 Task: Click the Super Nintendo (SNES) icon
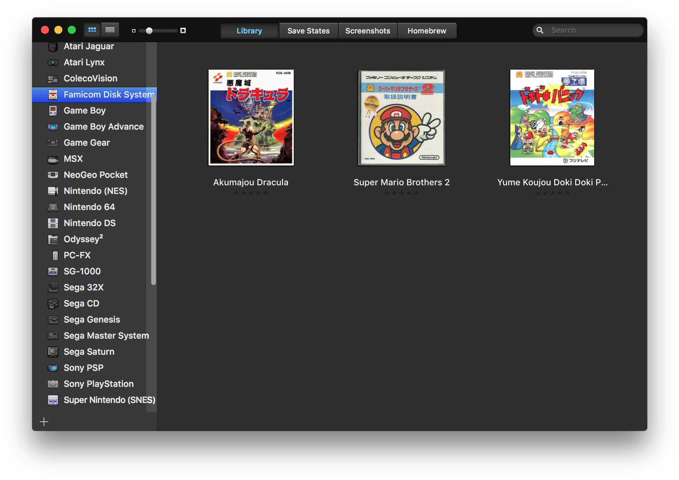tap(53, 400)
